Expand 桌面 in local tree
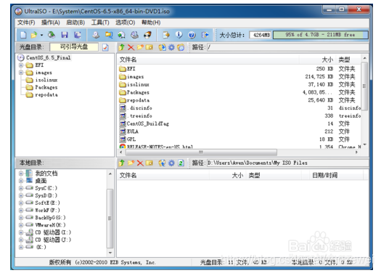The image size is (381, 273). point(21,181)
